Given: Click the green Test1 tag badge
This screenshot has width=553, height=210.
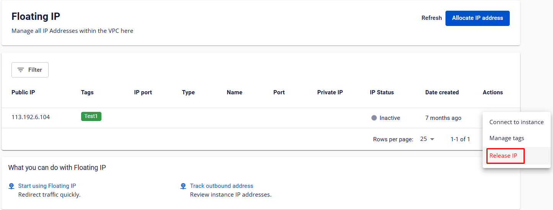Looking at the screenshot, I should click(91, 116).
